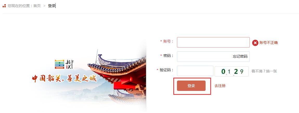Refresh captcha via 看不清？换一张
The width and height of the screenshot is (299, 113).
point(264,71)
